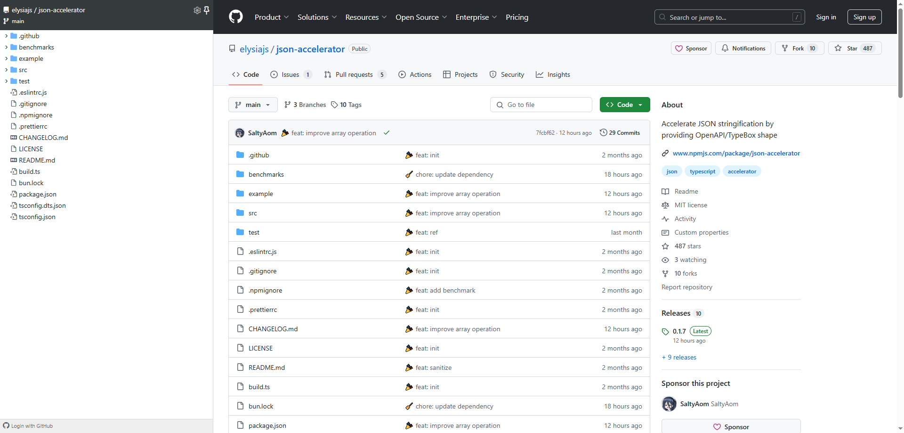Click the + 9 releases link
Viewport: 904px width, 433px height.
(679, 357)
